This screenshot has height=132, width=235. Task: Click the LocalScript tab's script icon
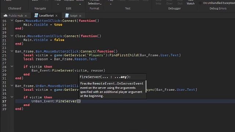click(36, 15)
